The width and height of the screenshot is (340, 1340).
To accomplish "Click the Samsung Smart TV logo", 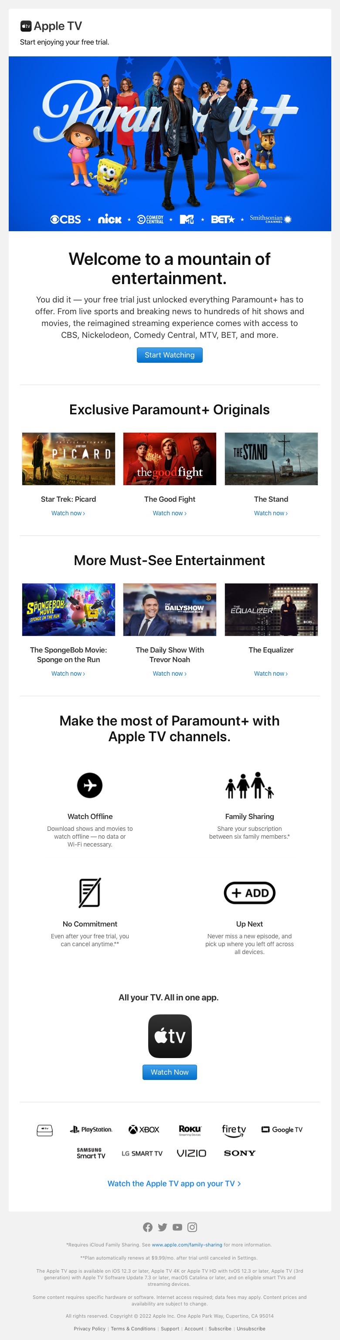I will click(x=91, y=1153).
